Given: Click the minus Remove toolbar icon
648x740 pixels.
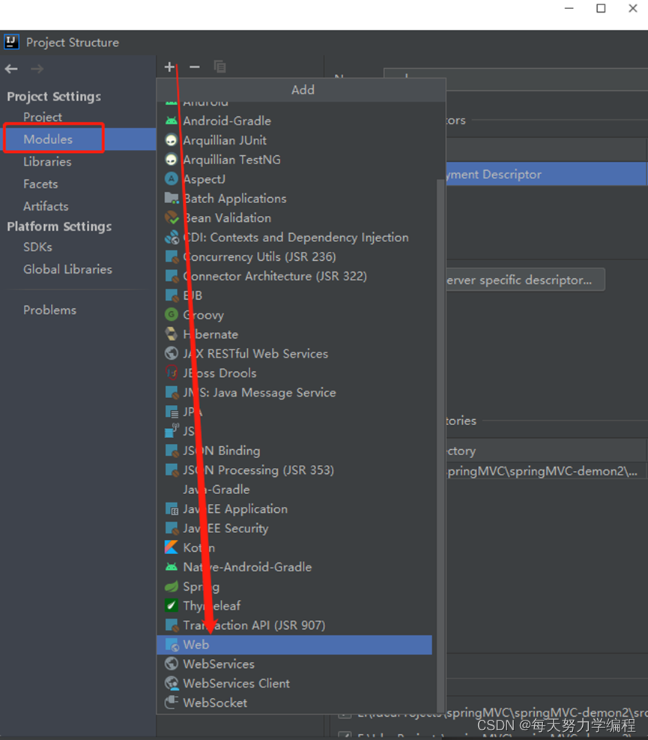Looking at the screenshot, I should pos(194,67).
